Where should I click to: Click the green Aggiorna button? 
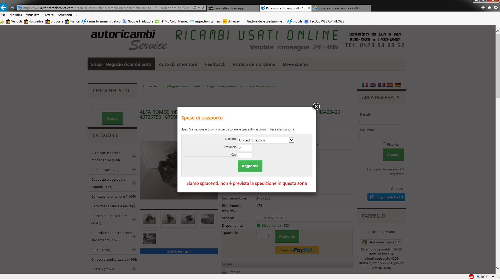[250, 166]
